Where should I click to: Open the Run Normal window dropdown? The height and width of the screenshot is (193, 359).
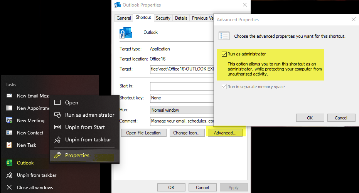[182, 110]
